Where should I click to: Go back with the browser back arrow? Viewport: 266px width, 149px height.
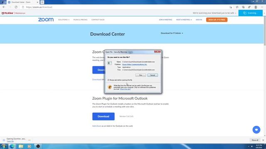pyautogui.click(x=4, y=7)
